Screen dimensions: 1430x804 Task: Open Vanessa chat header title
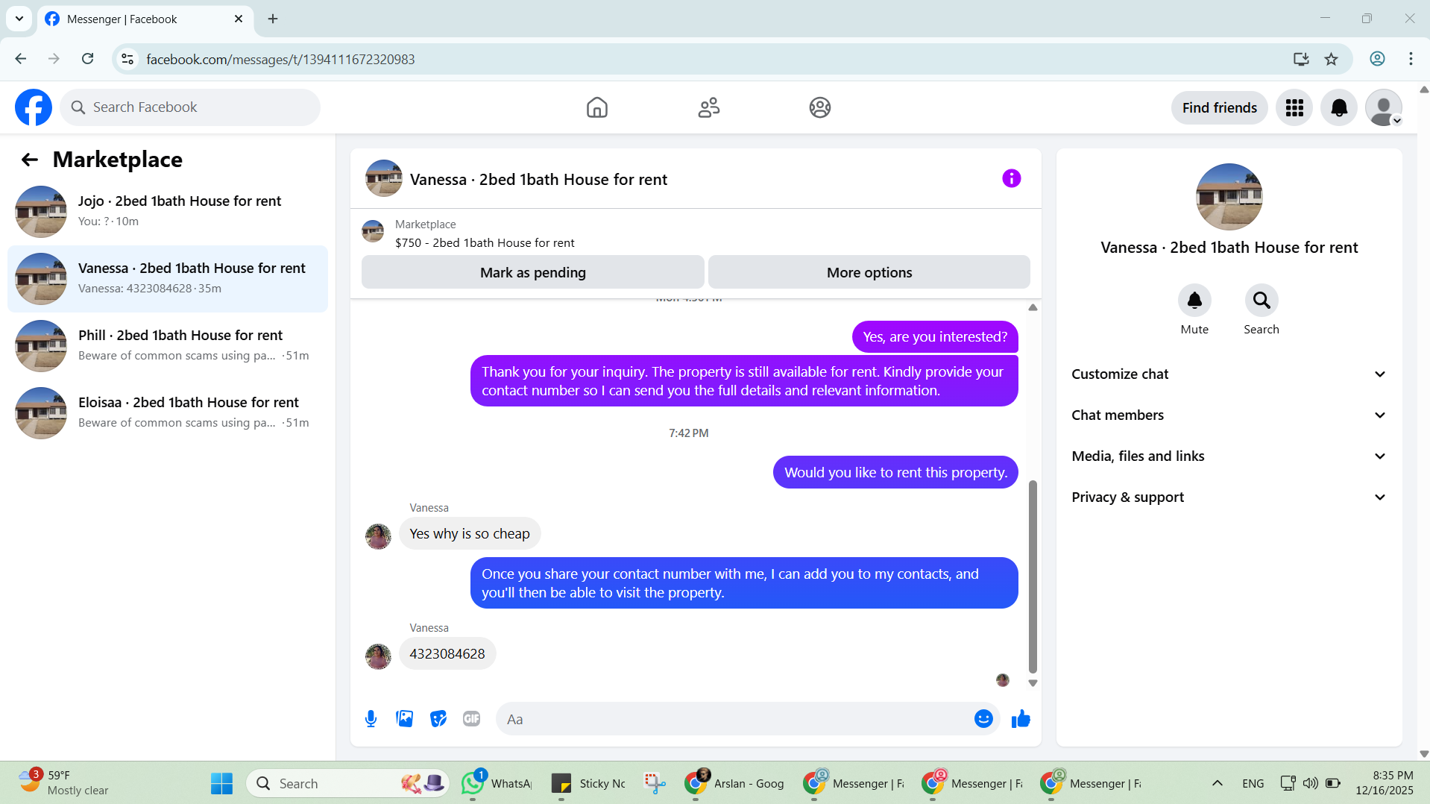point(538,179)
